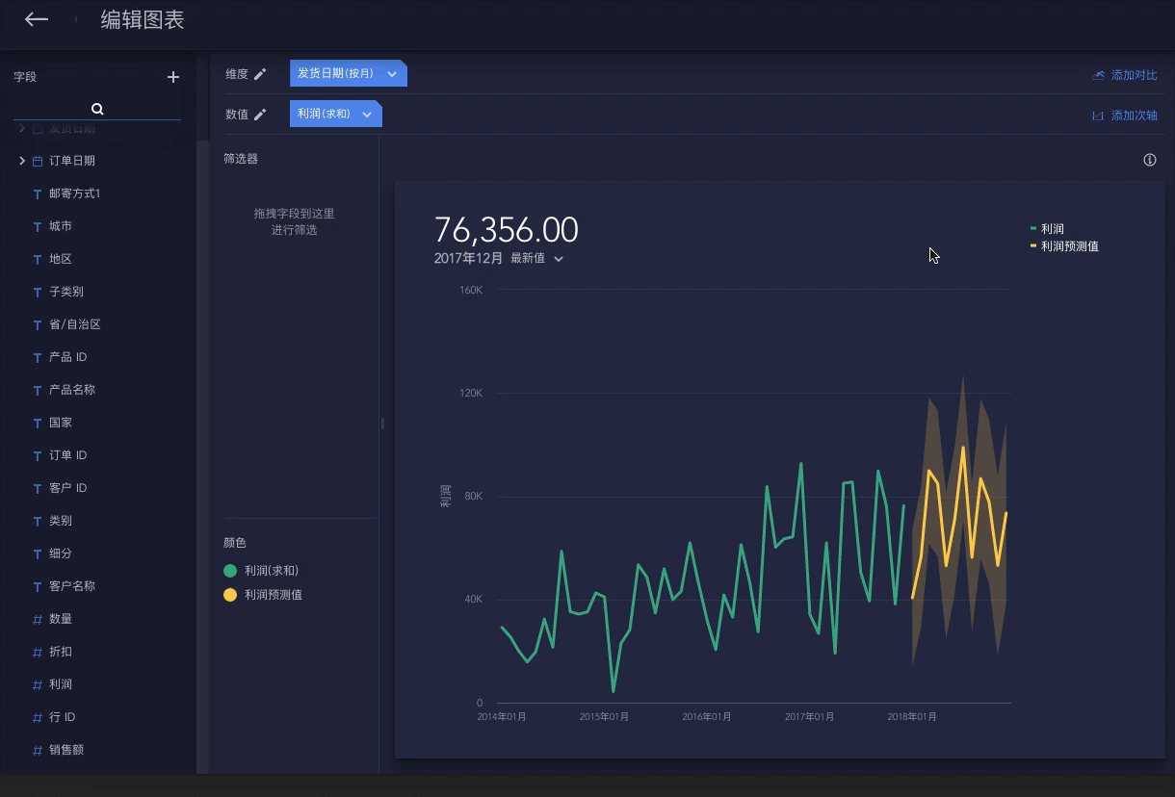Select the 产品名称 field
Screen dimensions: 1175x797
(x=72, y=390)
